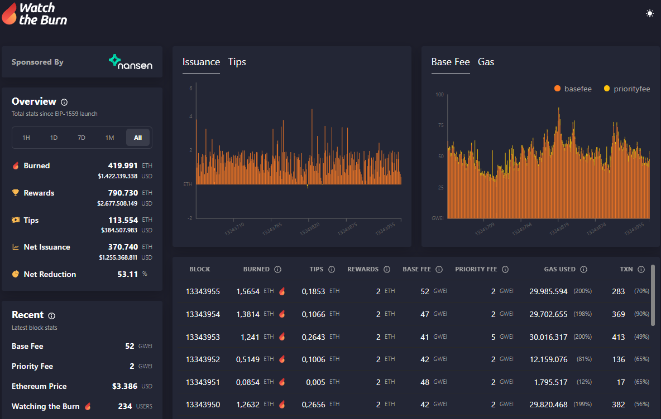
Task: Click the Watching the Burn flame icon
Action: point(88,406)
